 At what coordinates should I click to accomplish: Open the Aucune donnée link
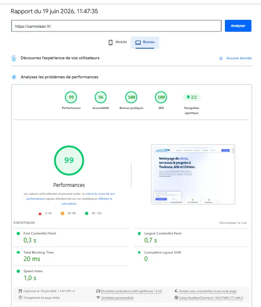239,58
